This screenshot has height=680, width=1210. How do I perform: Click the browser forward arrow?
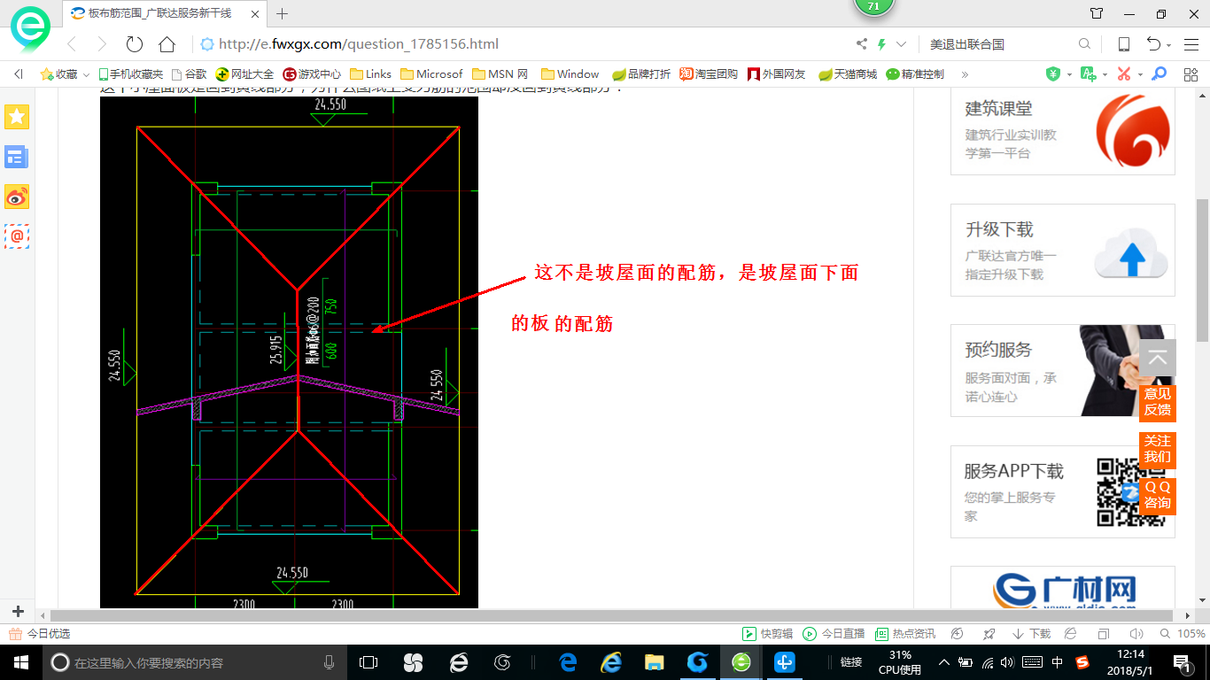[102, 44]
